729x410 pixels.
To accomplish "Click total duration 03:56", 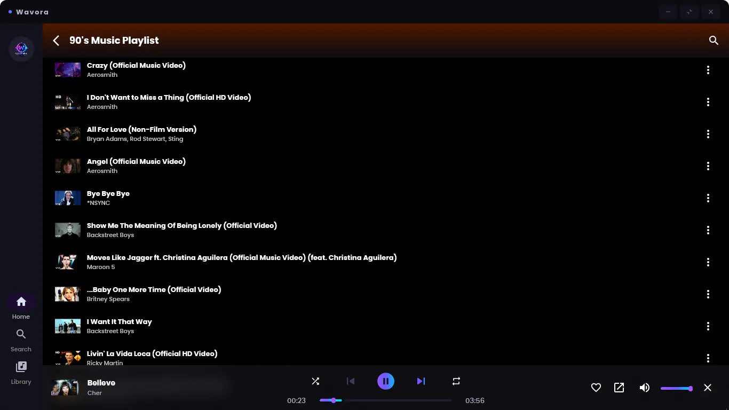I will pos(475,400).
